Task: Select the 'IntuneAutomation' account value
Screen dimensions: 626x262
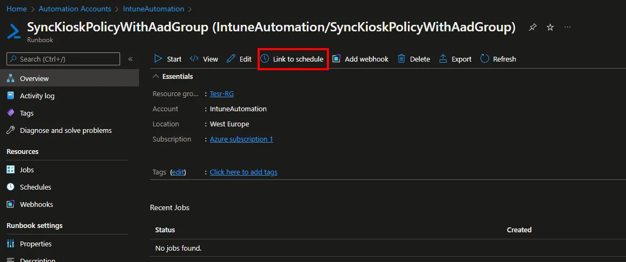Action: pos(239,109)
